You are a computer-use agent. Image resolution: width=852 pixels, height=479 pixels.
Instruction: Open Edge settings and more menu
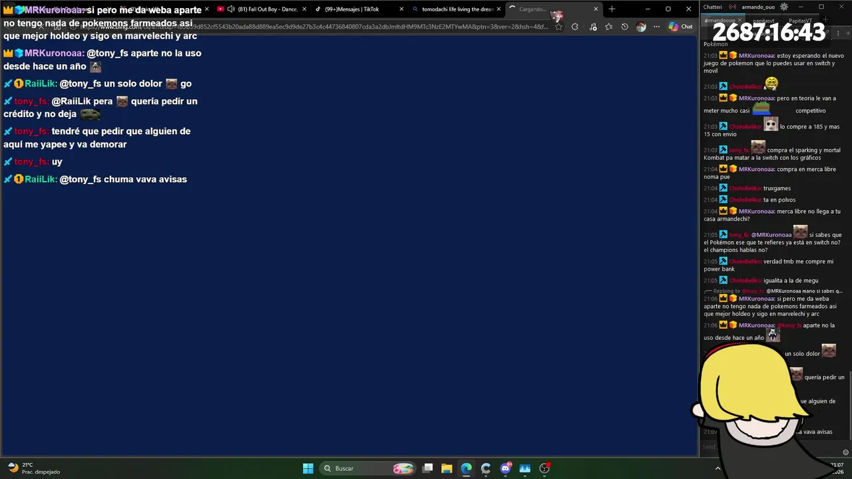click(656, 27)
